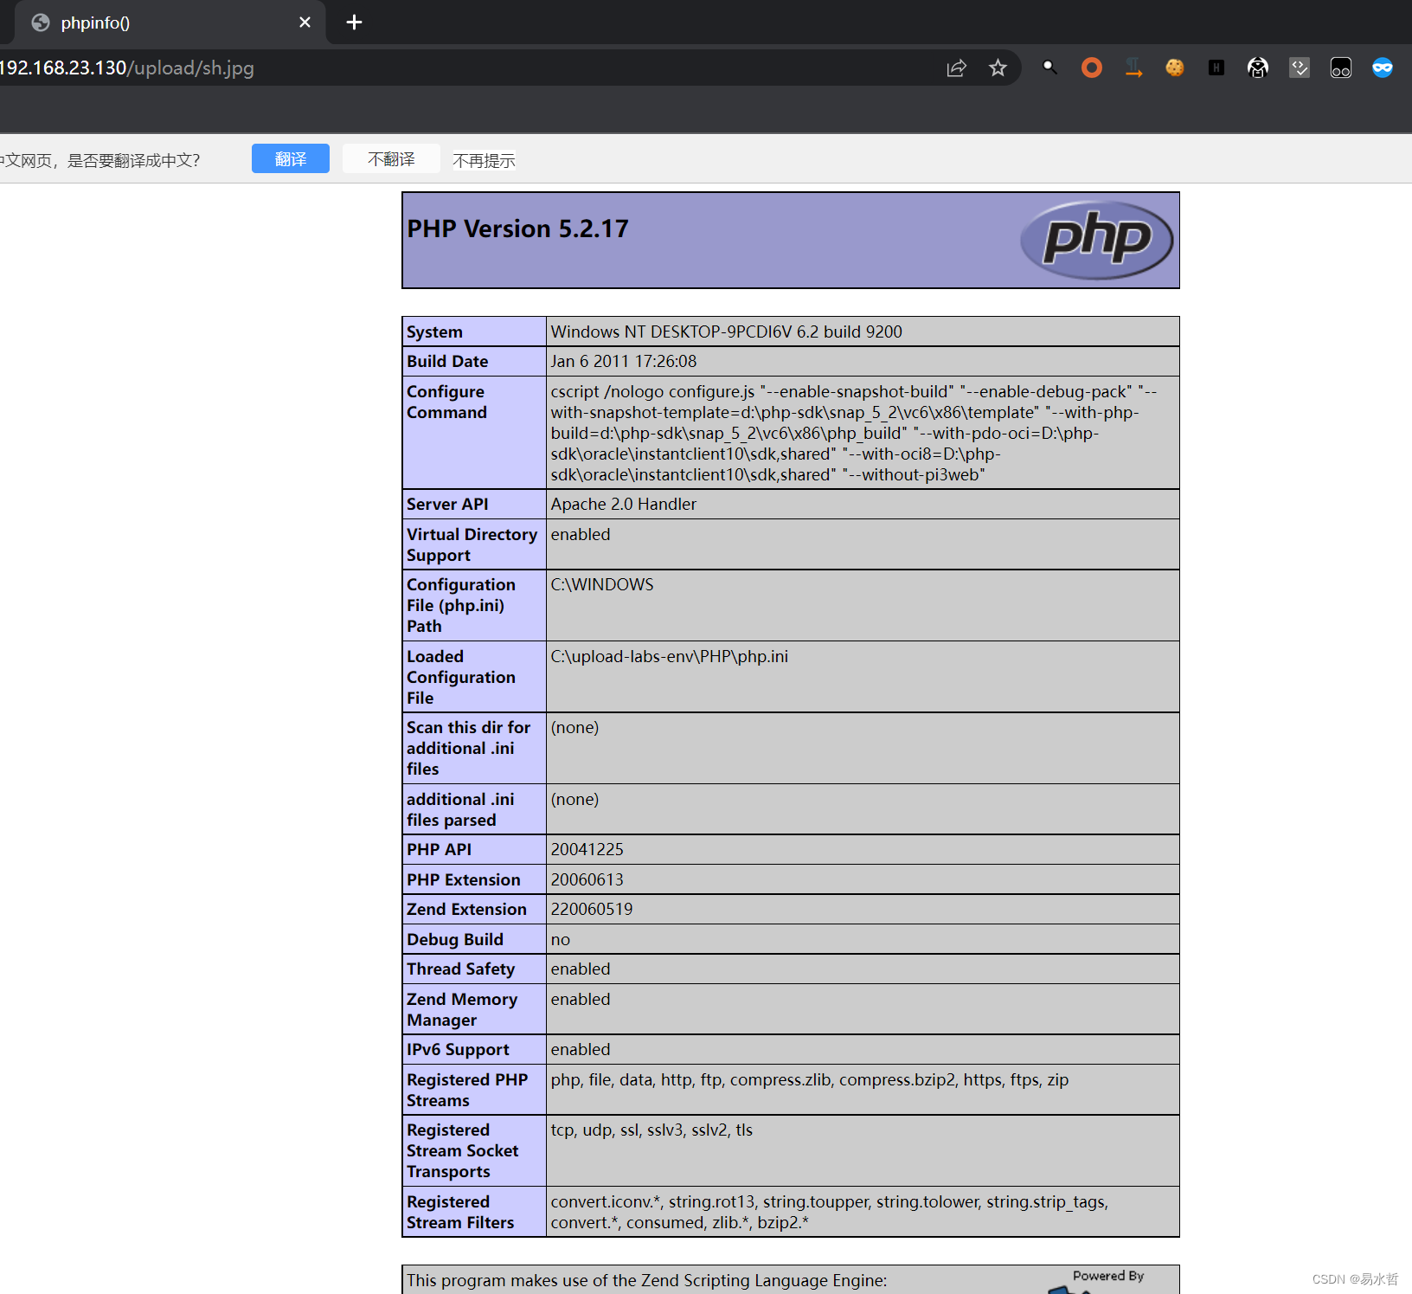The image size is (1412, 1294).
Task: Click the orange circle extension icon
Action: pyautogui.click(x=1092, y=68)
